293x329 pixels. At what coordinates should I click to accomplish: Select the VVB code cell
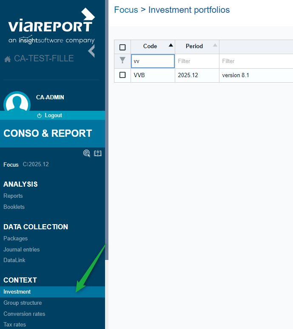click(x=153, y=75)
